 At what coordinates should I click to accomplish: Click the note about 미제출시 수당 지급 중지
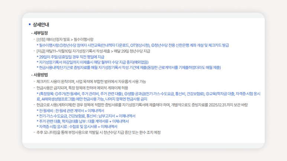pos(92,62)
